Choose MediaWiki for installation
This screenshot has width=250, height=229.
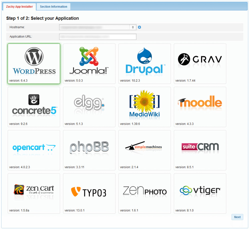click(x=144, y=106)
